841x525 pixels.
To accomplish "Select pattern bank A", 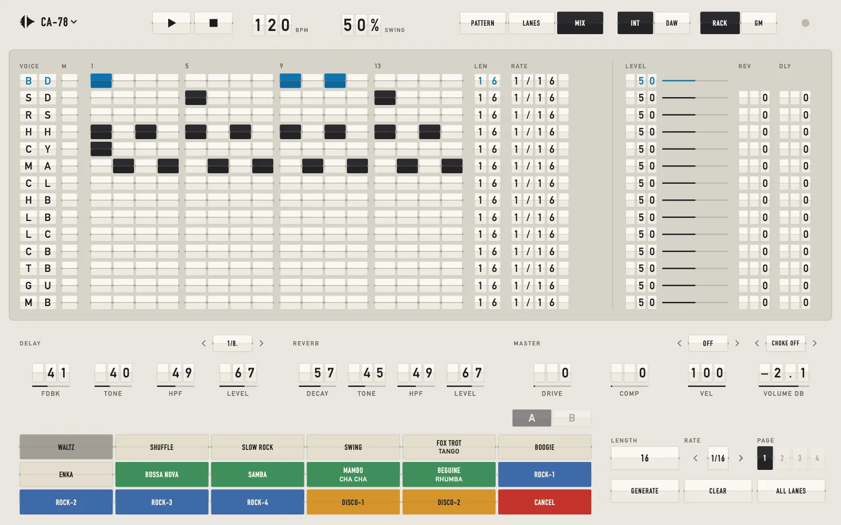I will point(532,418).
